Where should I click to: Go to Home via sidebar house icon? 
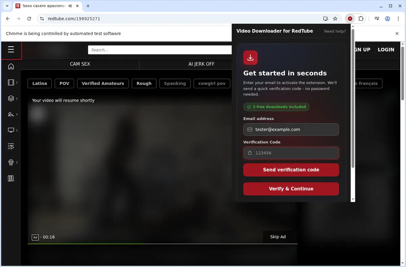(11, 66)
